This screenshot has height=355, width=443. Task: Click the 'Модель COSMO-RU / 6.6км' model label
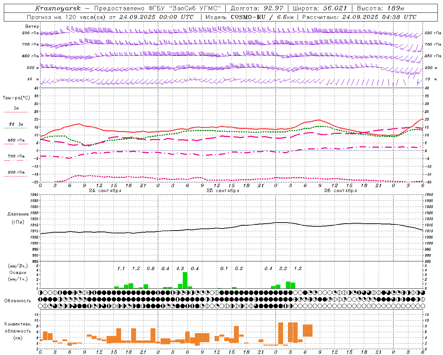click(x=250, y=17)
